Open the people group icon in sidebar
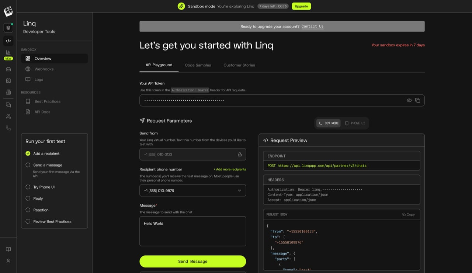This screenshot has height=273, width=472. point(8,116)
